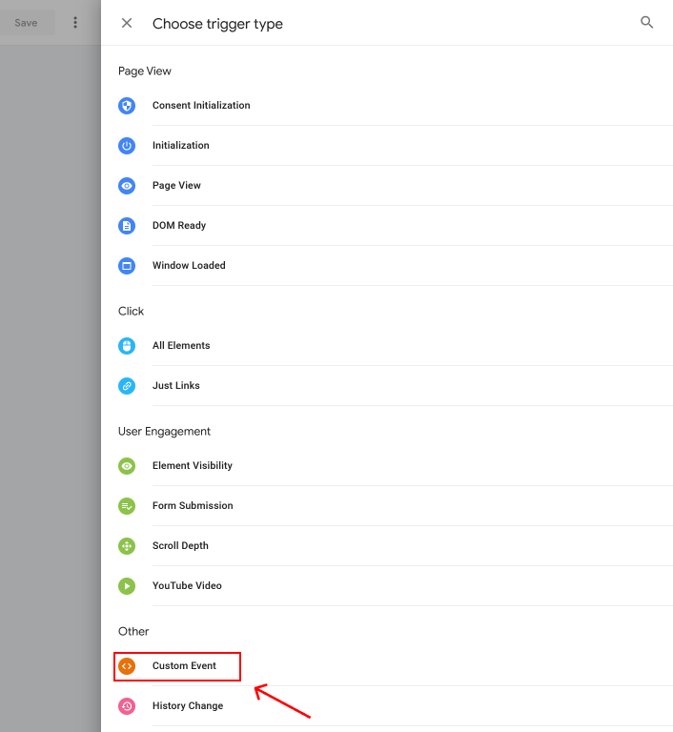
Task: Click the Initialization power icon
Action: 127,146
